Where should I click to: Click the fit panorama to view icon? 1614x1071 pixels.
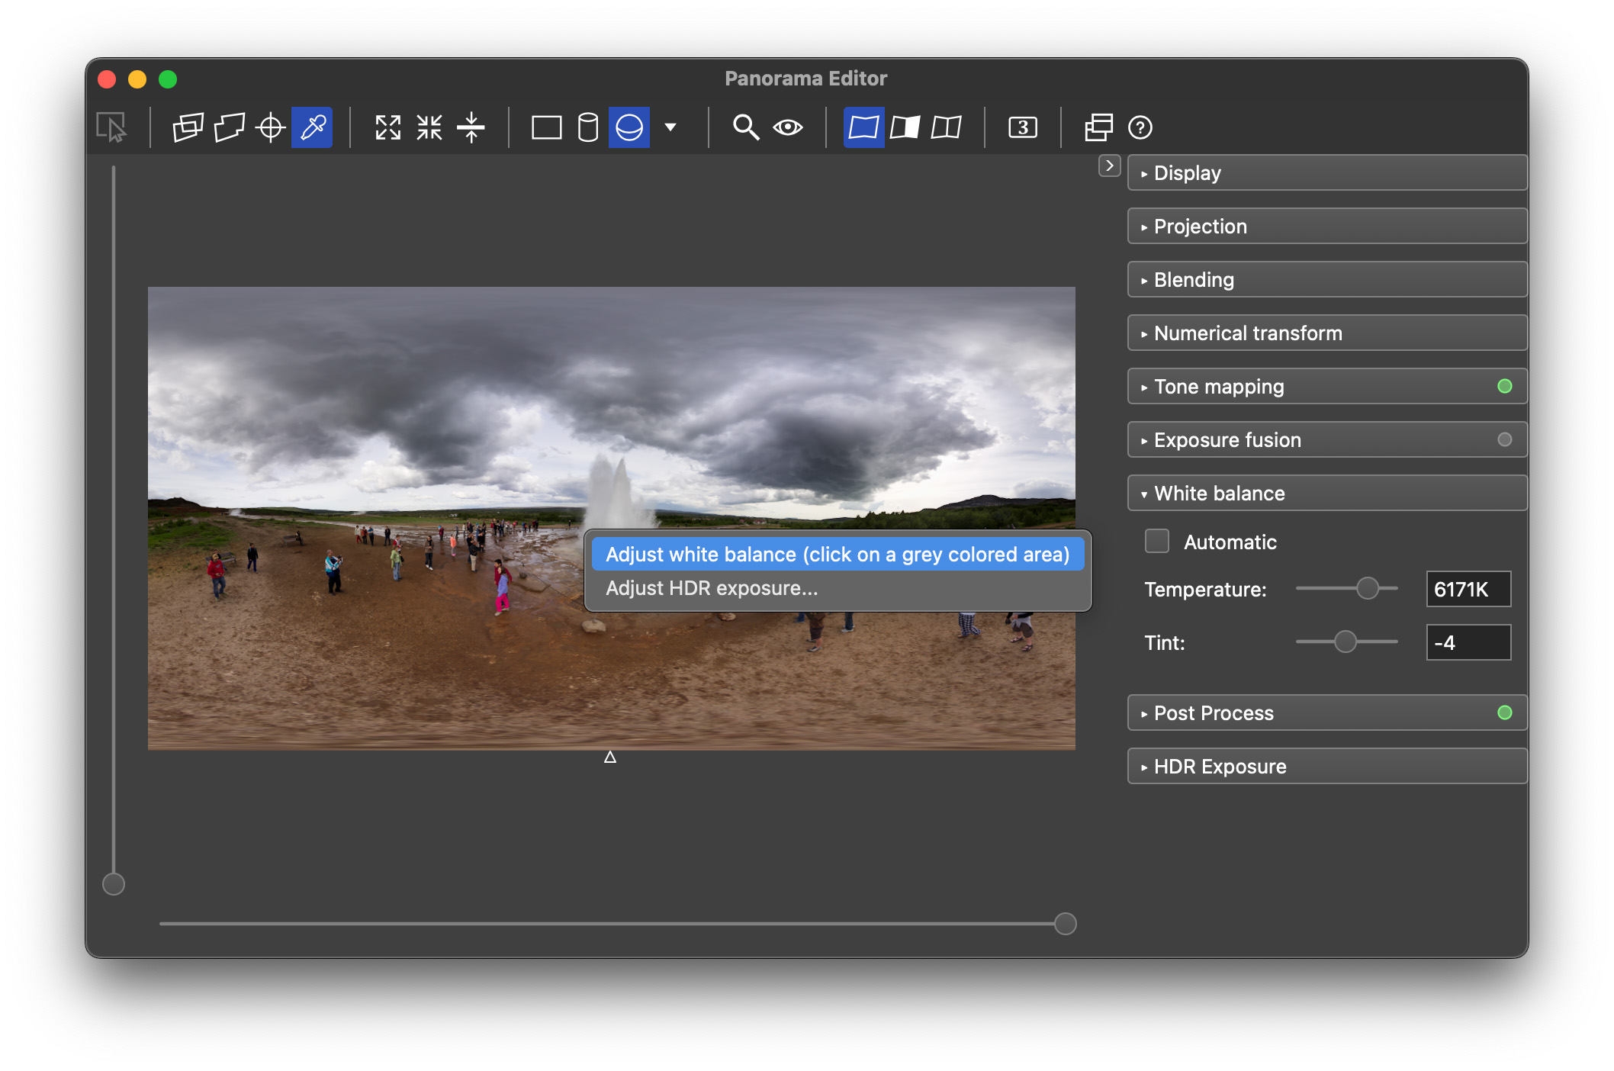point(389,127)
